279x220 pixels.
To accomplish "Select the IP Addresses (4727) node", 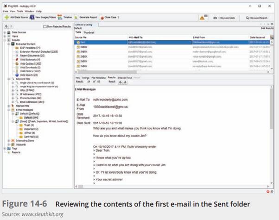I will coord(31,94).
